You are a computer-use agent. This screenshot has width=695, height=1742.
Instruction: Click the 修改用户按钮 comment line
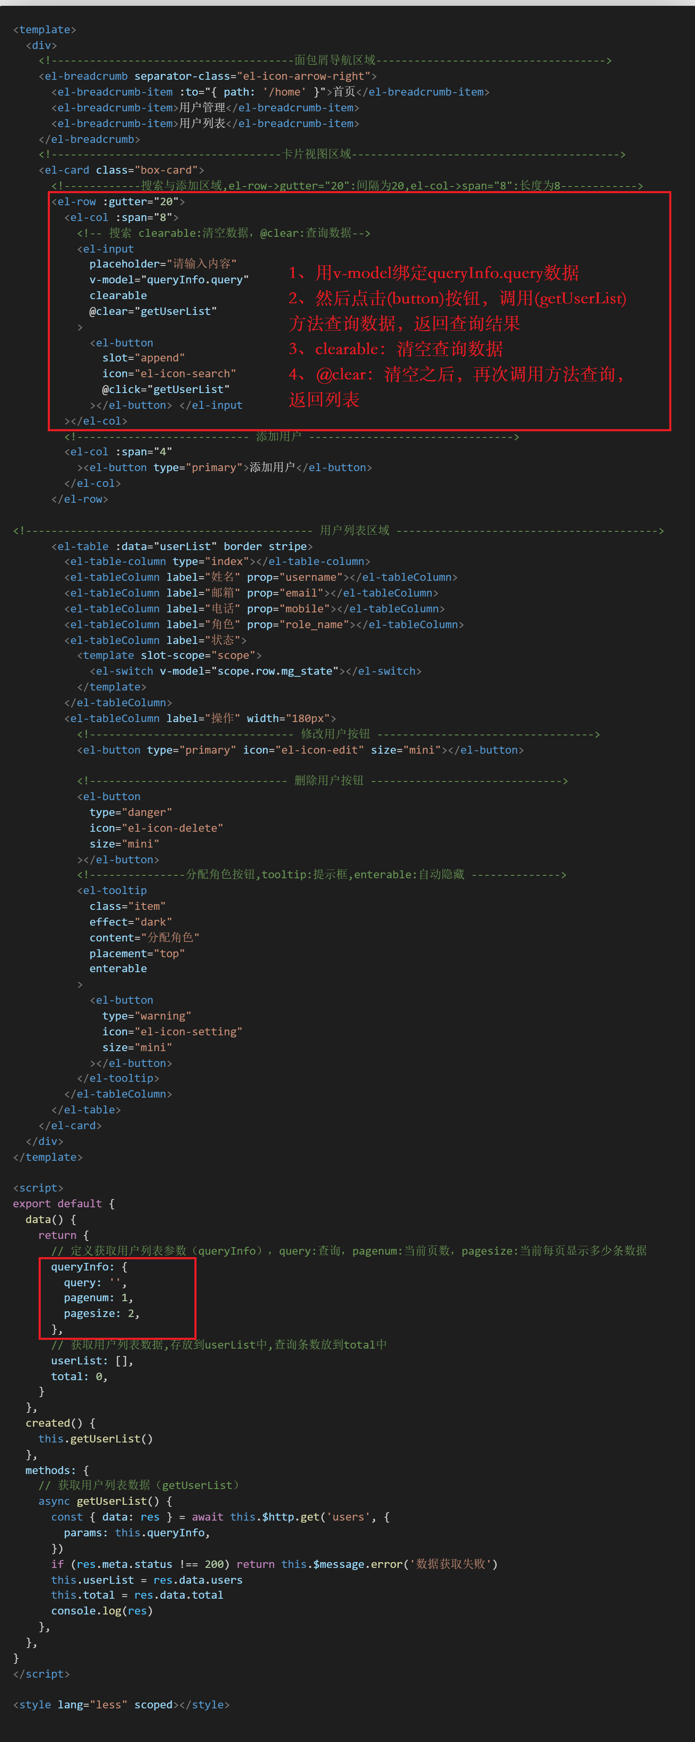(x=339, y=735)
